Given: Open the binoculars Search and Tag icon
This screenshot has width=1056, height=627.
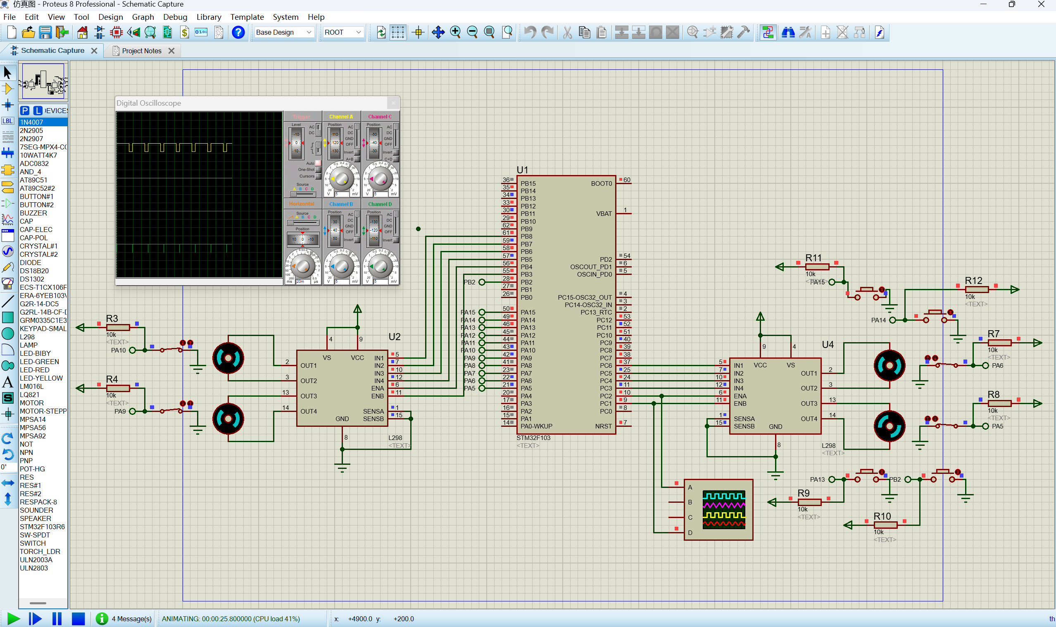Looking at the screenshot, I should [x=788, y=33].
